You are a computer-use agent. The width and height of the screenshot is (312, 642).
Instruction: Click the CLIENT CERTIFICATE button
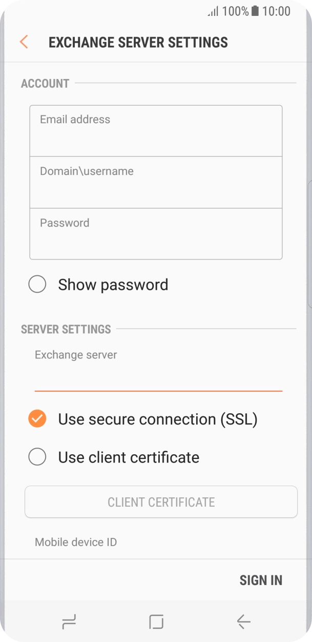(x=161, y=502)
